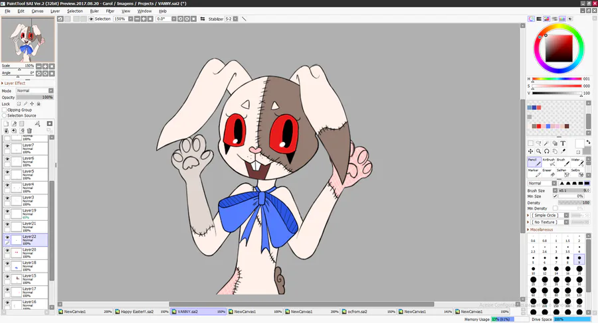Screen dimensions: 598x323
Task: Select Layer18 in the layer list
Action: tap(25, 266)
